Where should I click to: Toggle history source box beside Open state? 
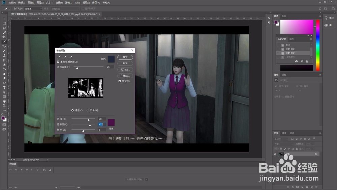click(x=278, y=45)
